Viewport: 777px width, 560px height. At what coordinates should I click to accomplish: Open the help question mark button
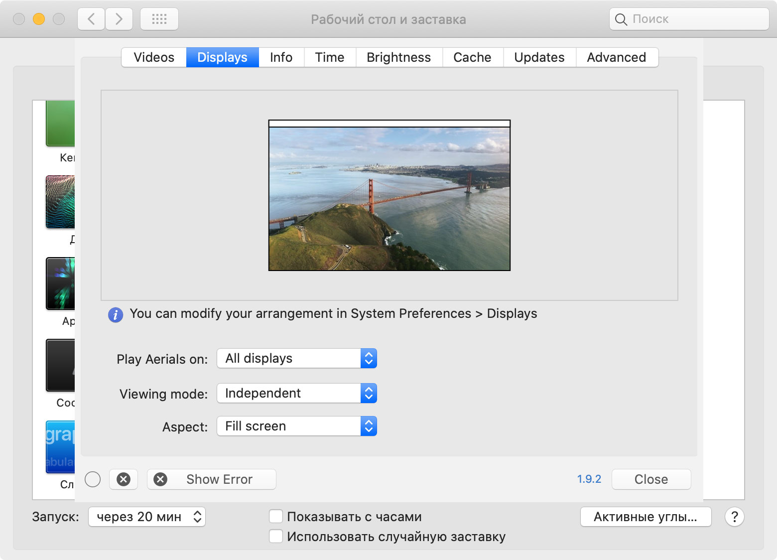pyautogui.click(x=734, y=517)
